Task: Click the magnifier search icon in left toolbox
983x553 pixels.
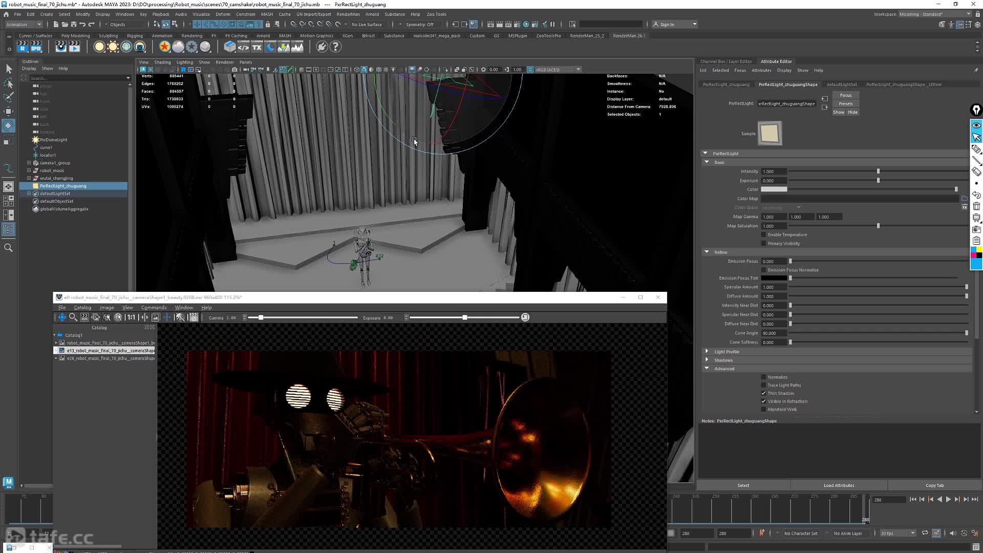Action: [x=9, y=248]
